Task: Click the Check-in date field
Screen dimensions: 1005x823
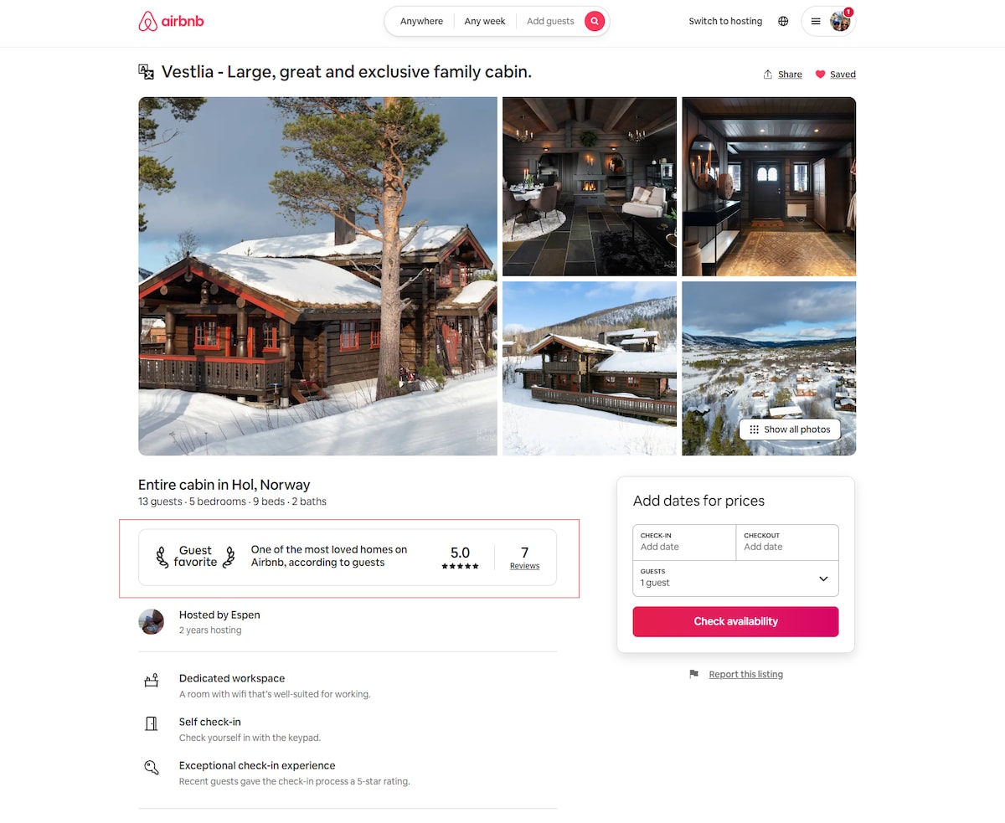Action: (684, 543)
